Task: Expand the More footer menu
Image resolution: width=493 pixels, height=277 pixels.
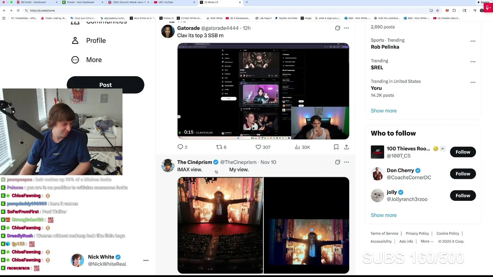Action: coord(427,241)
